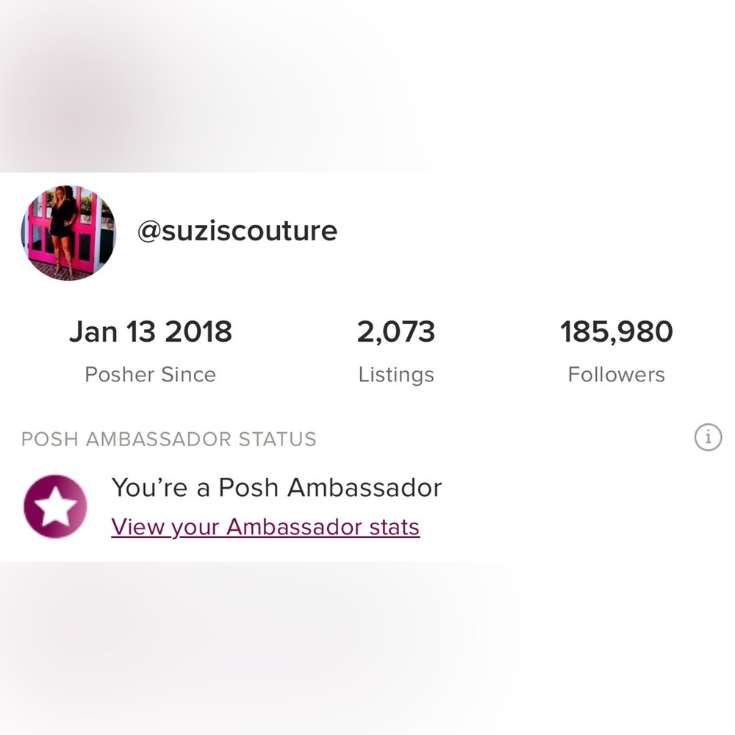Click the POSH AMBASSADOR STATUS heading
735x735 pixels.
tap(169, 440)
